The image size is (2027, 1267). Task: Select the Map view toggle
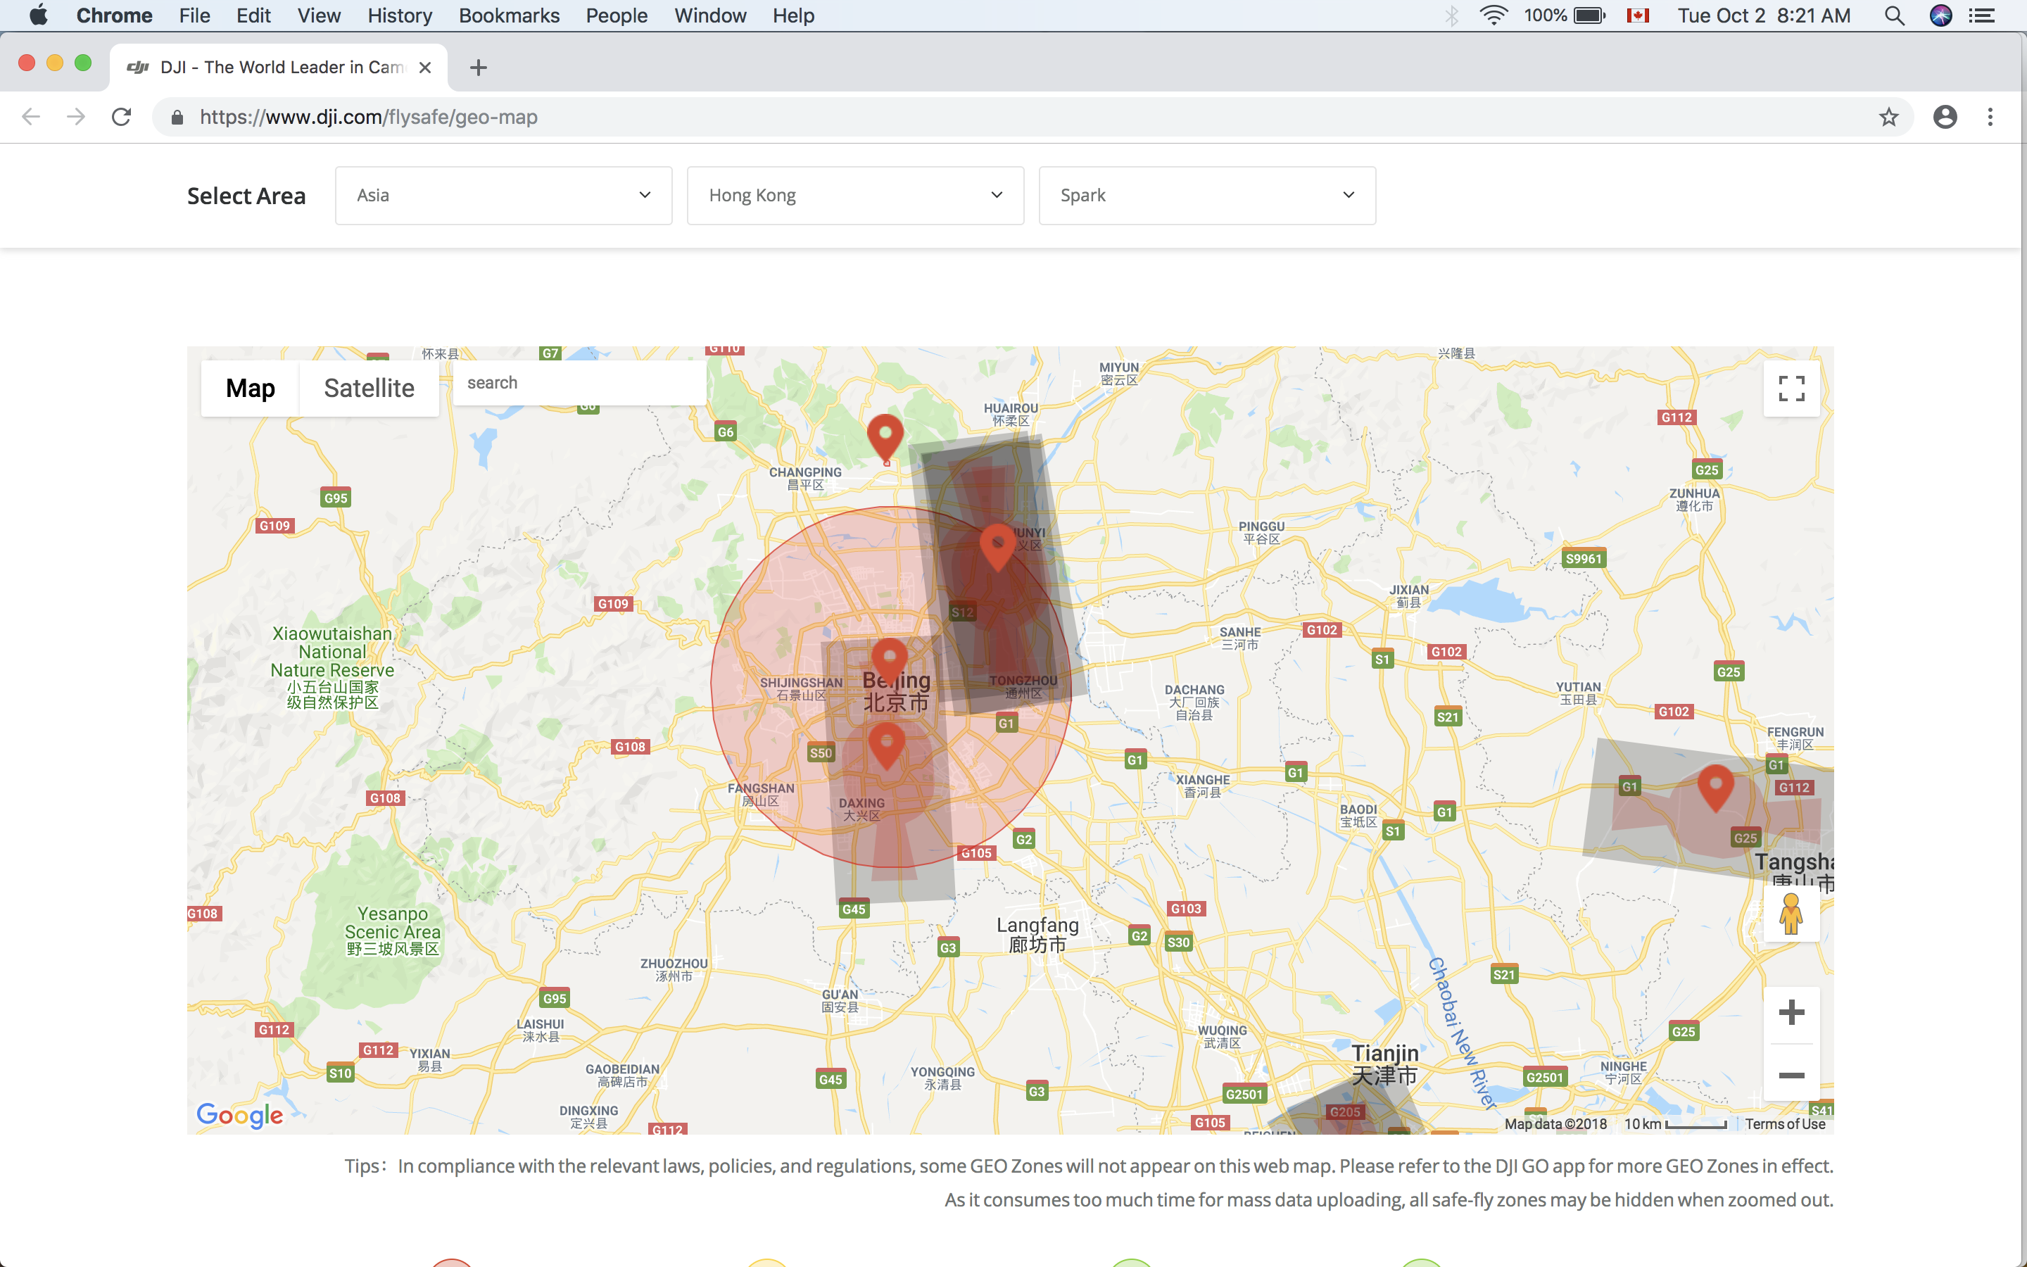[x=250, y=388]
